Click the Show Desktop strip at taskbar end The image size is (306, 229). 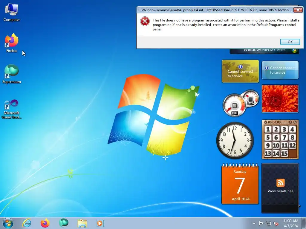304,223
